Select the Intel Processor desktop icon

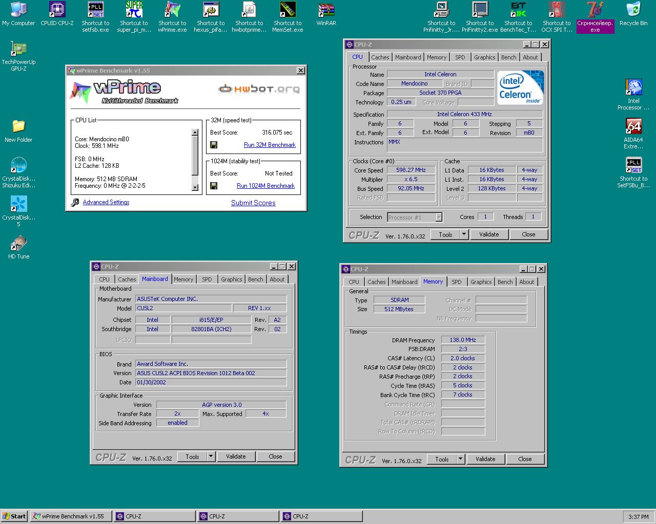coord(633,95)
